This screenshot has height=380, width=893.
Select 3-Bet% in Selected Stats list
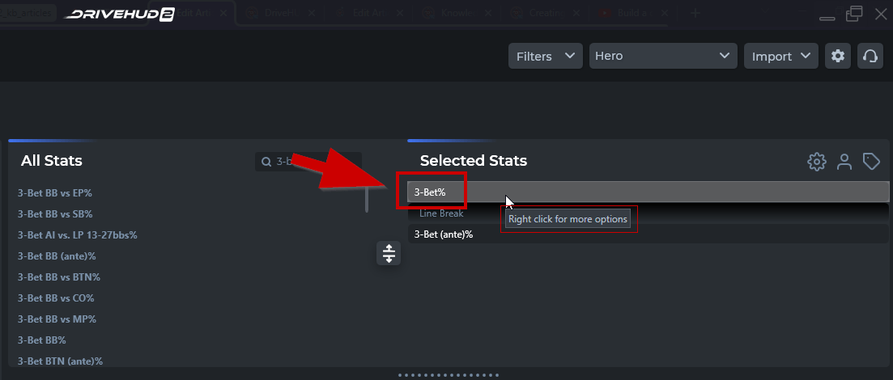[x=648, y=192]
